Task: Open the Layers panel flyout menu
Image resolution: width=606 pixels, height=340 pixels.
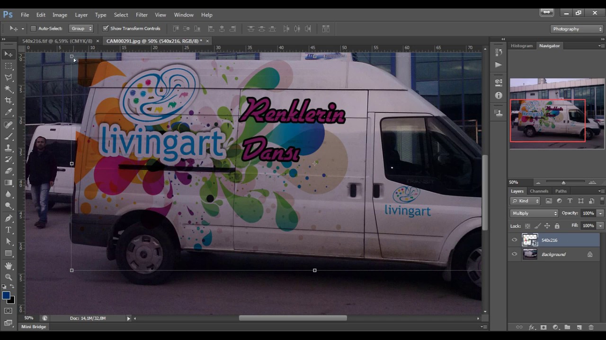Action: click(x=601, y=191)
